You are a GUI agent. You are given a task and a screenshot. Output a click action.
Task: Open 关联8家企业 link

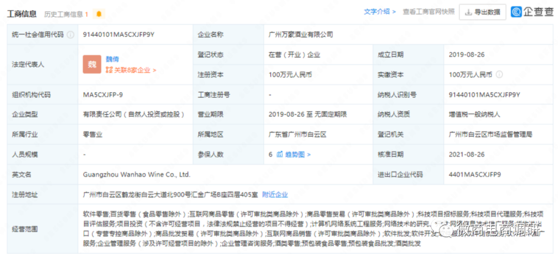[x=131, y=70]
